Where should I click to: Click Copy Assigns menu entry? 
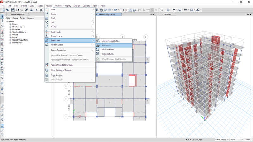[70, 75]
